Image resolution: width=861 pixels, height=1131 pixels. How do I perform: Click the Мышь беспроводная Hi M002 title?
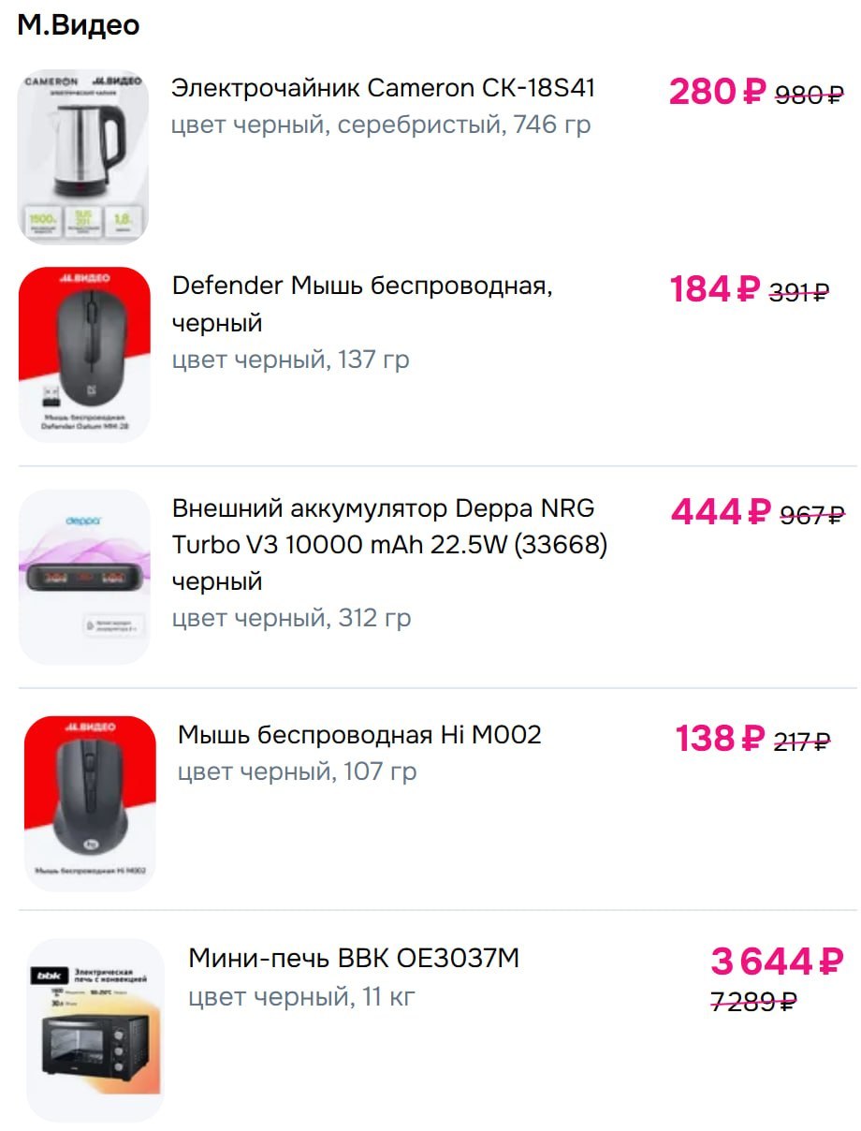tap(359, 735)
